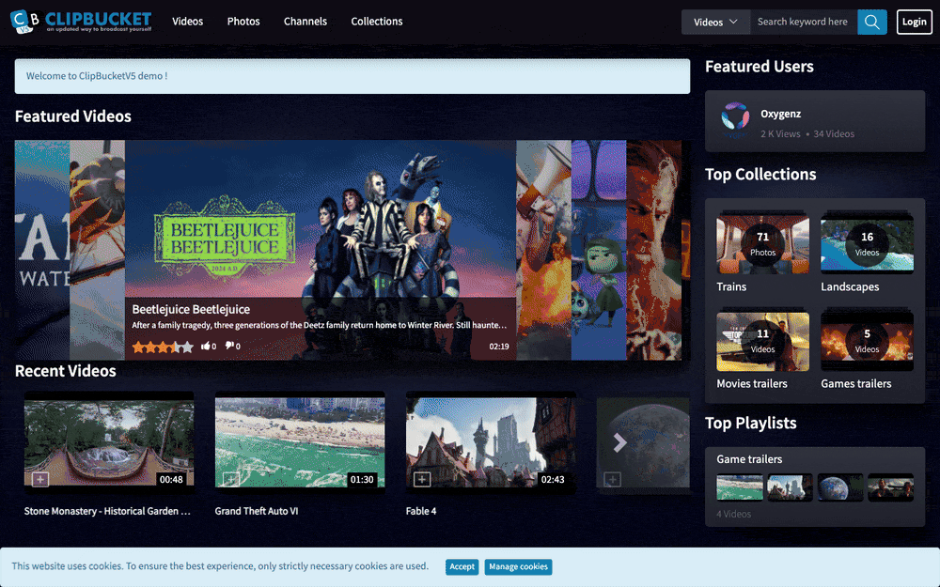Click the Login button
The image size is (940, 587).
pyautogui.click(x=915, y=23)
